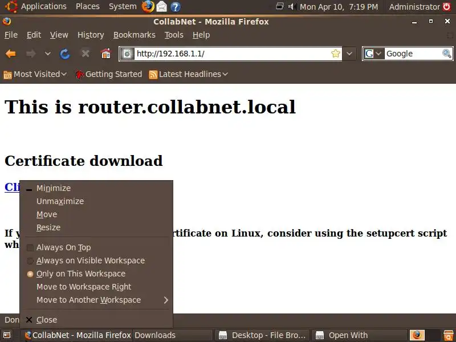
Task: Open the Edit menu
Action: pyautogui.click(x=34, y=35)
